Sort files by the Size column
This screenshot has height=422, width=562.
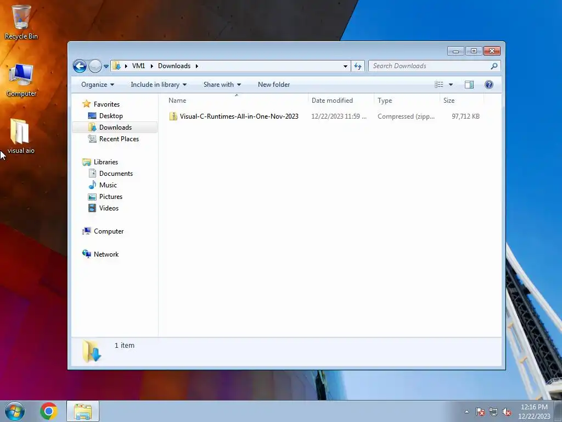coord(462,101)
